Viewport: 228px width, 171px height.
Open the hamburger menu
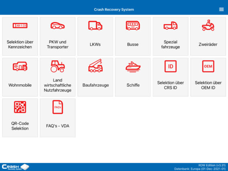coord(221,10)
